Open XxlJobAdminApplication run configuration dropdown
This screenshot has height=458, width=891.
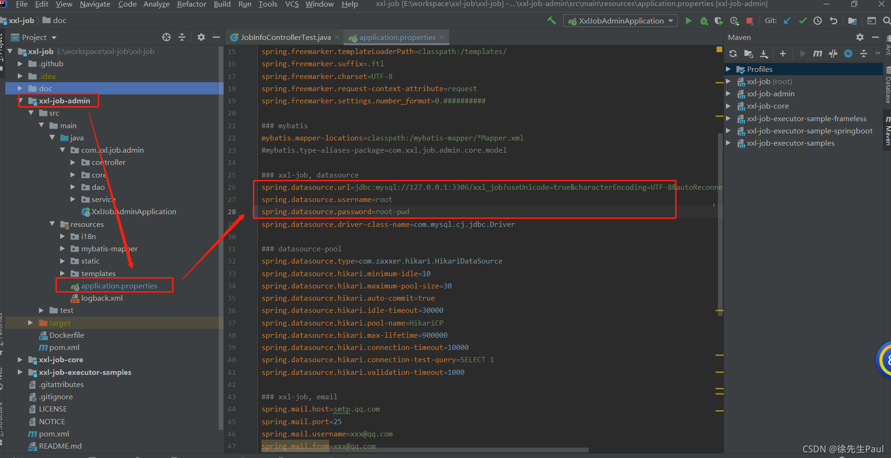click(621, 21)
